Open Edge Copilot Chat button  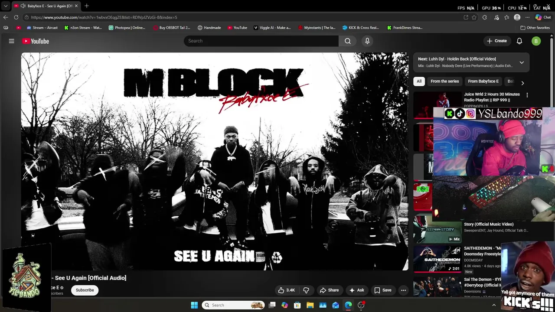543,17
